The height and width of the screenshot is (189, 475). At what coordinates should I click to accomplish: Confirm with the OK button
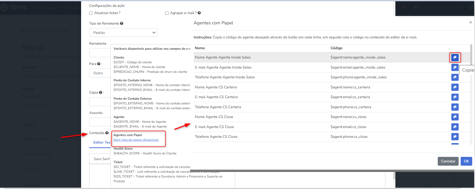click(466, 161)
